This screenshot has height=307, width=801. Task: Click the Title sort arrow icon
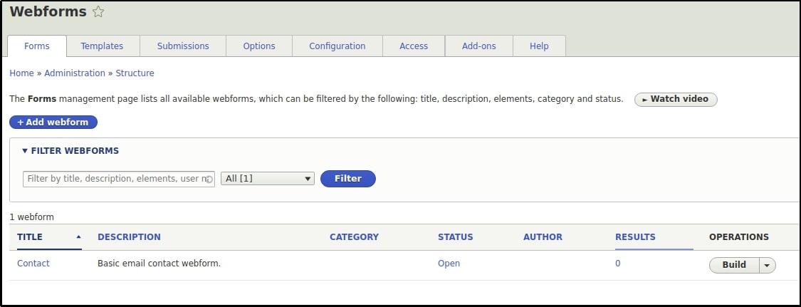(78, 236)
